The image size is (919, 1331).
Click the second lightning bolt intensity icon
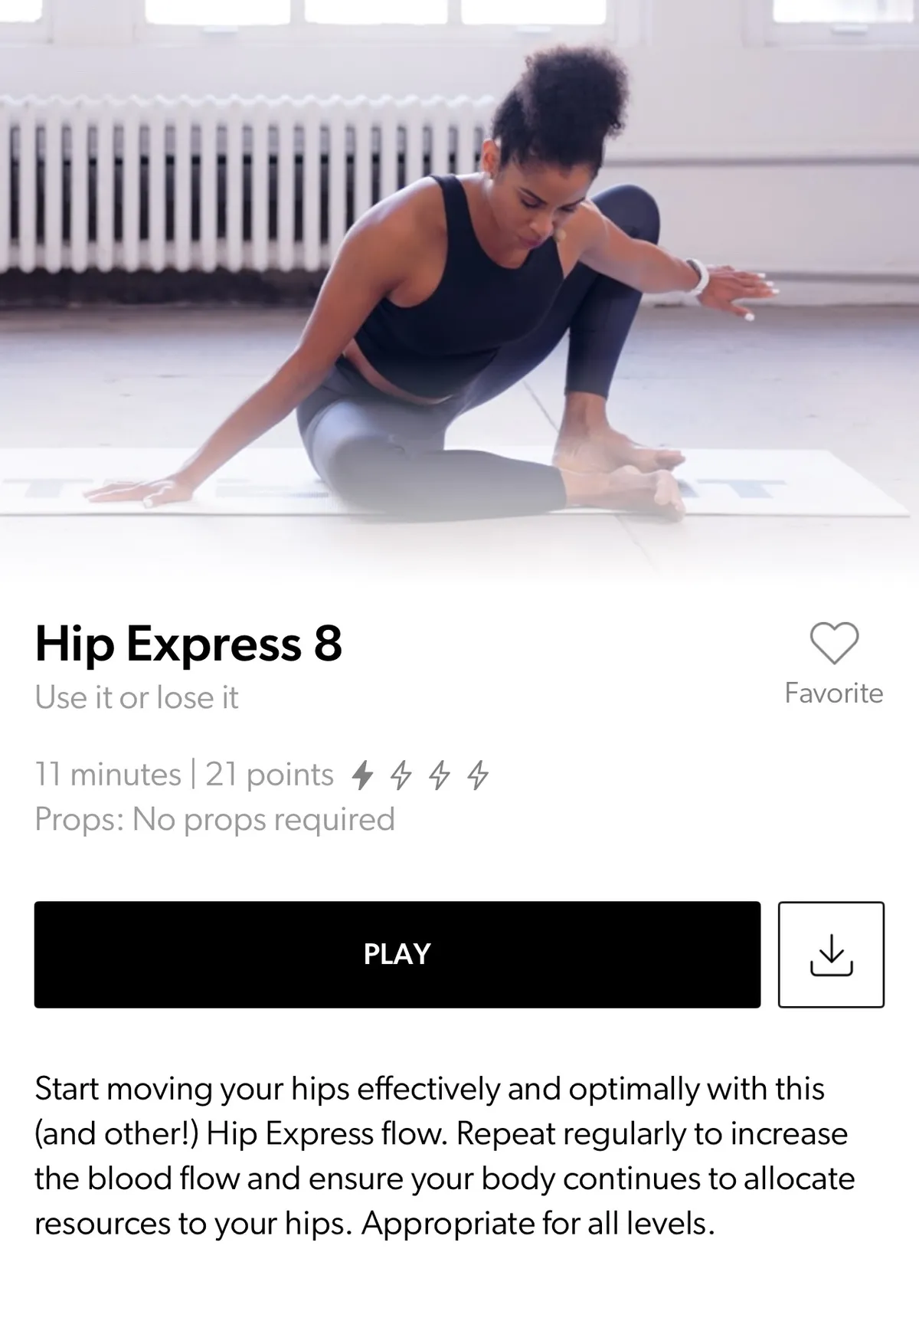[401, 775]
